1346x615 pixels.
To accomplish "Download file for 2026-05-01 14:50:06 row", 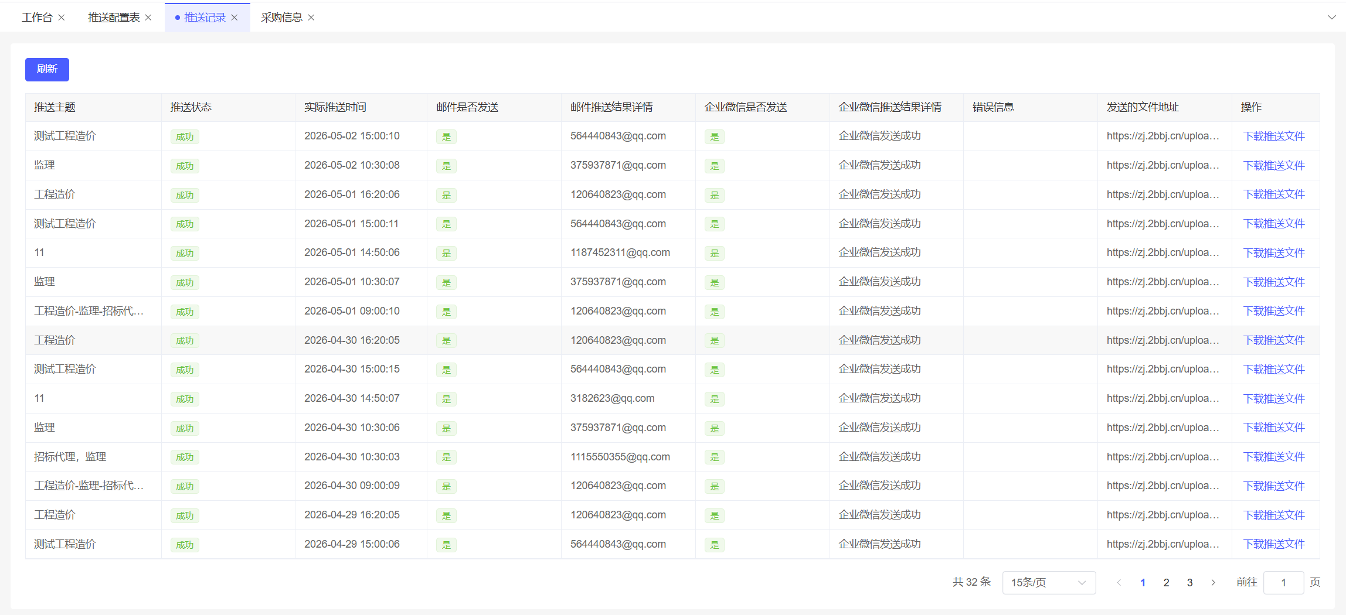I will tap(1274, 253).
